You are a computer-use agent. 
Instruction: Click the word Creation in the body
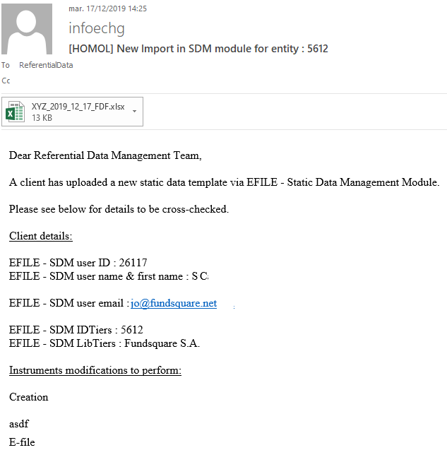(x=29, y=397)
